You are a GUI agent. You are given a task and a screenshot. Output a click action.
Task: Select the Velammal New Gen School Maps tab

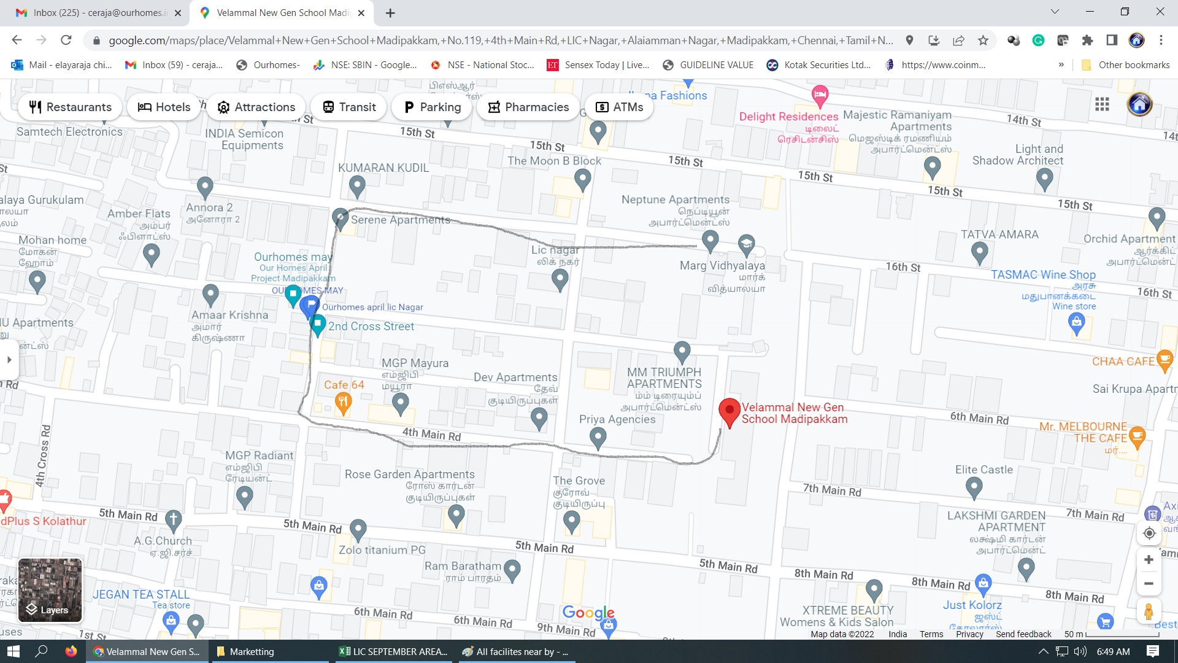(x=282, y=13)
